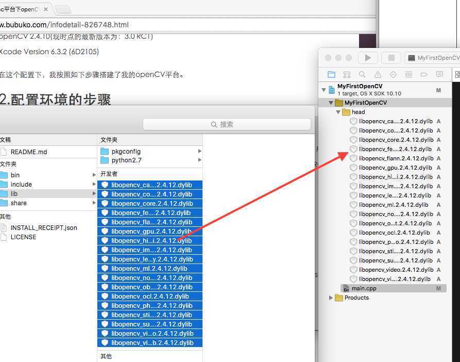Expand the include folder arrow in Finder
This screenshot has height=362, width=460.
pos(94,185)
